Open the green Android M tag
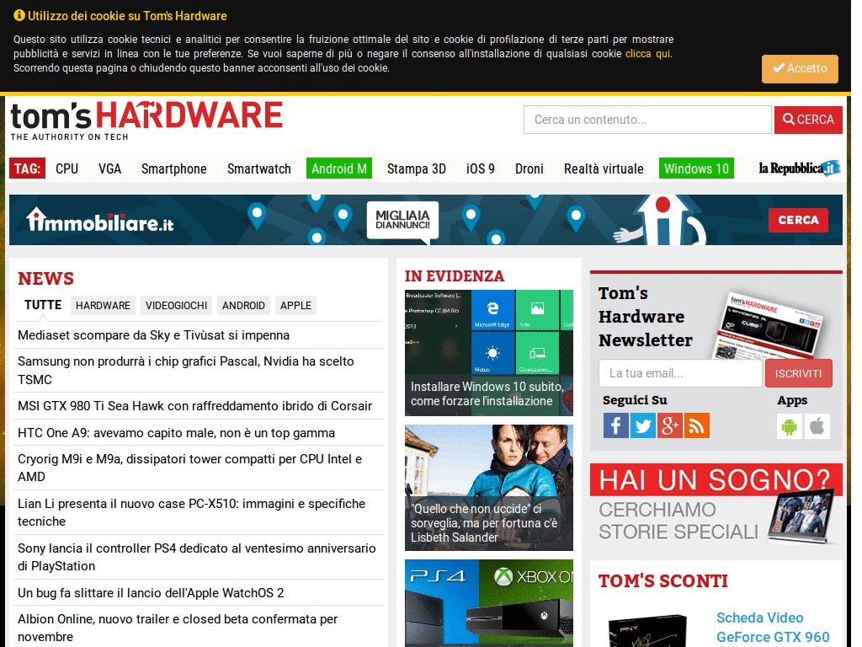Image resolution: width=862 pixels, height=647 pixels. tap(339, 168)
